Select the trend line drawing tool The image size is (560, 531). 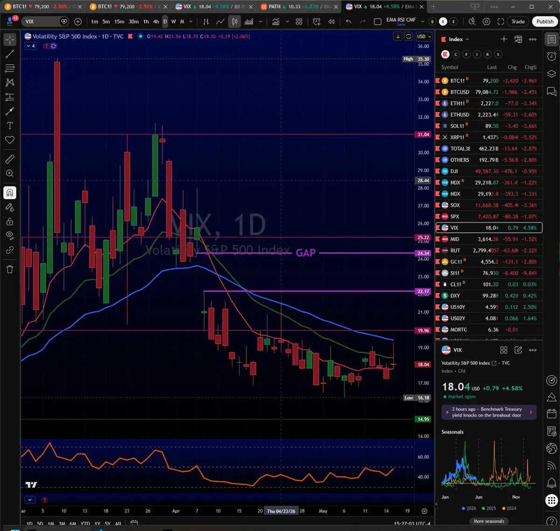click(x=10, y=54)
